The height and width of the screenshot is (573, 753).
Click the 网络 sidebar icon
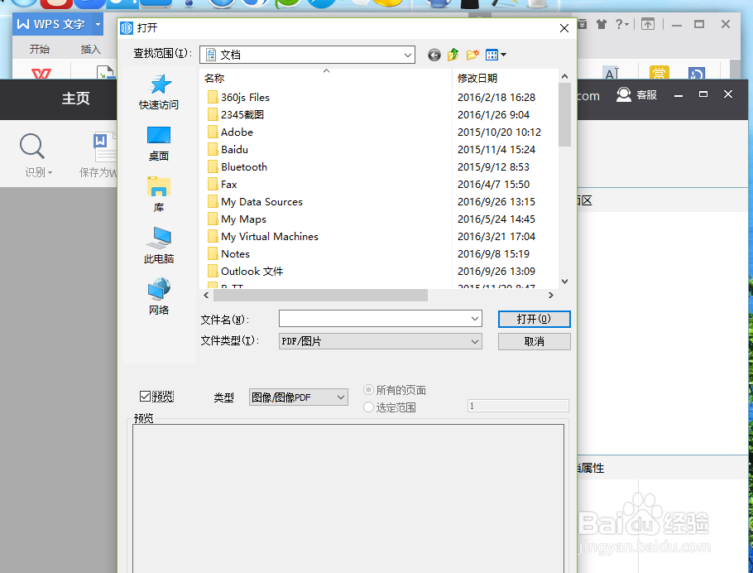coord(159,296)
